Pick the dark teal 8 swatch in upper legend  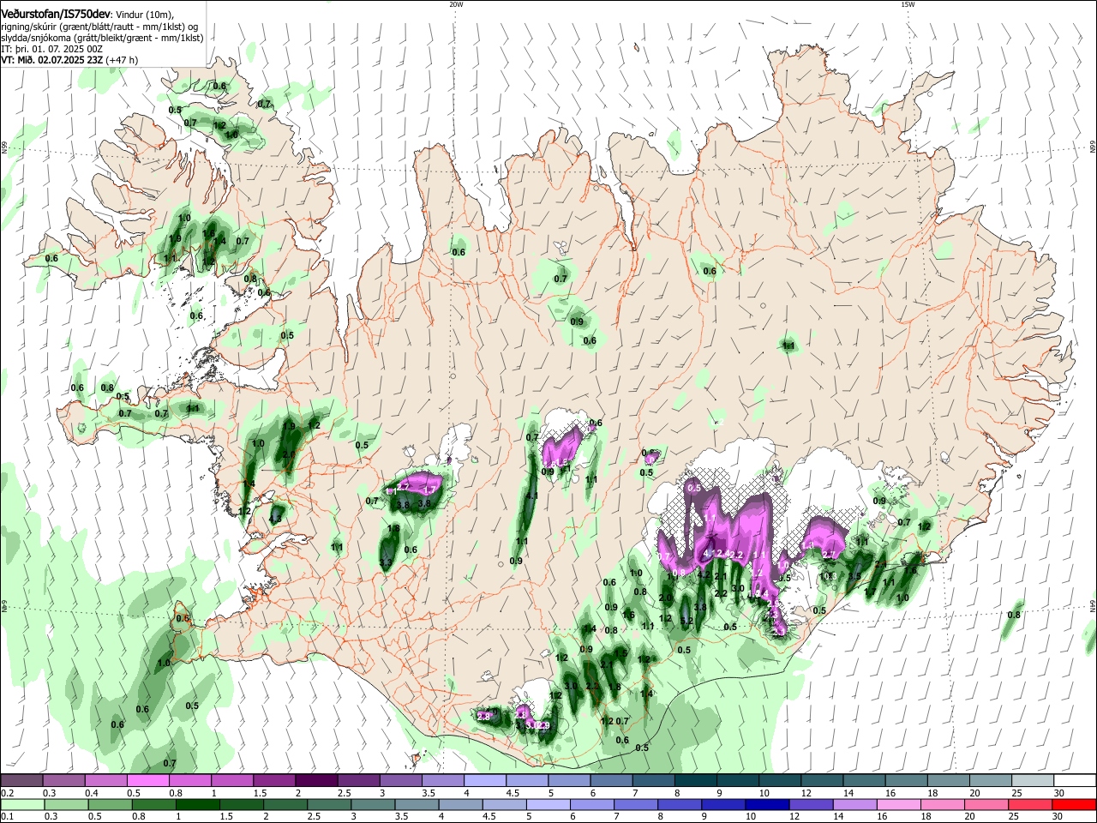click(696, 781)
